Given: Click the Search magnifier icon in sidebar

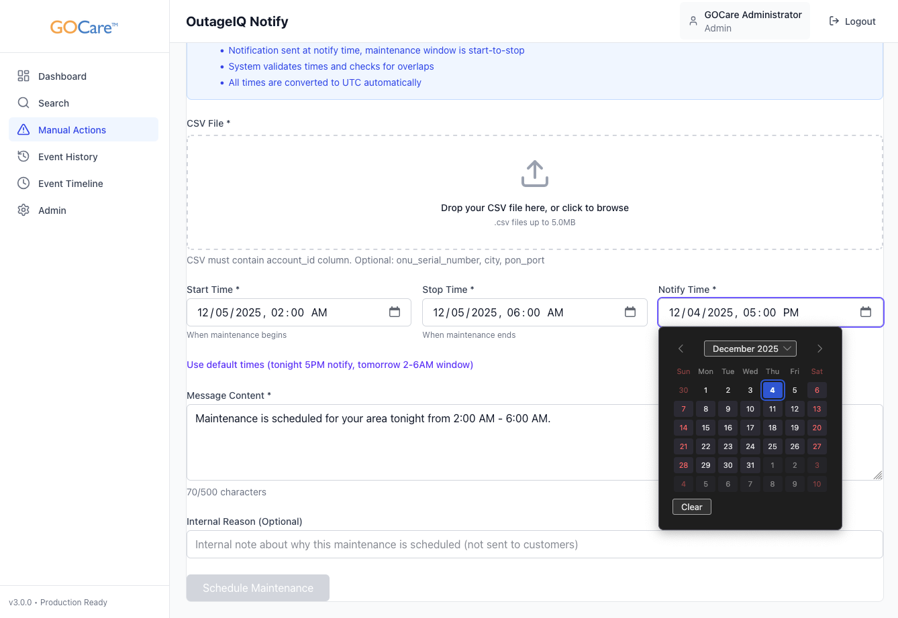Looking at the screenshot, I should point(23,103).
